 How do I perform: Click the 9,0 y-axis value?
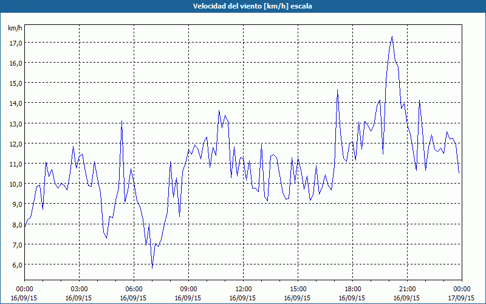(x=17, y=204)
